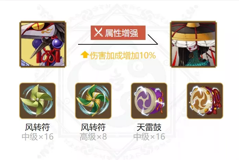Click the 高级×8 quantity text
The image size is (239, 160).
(93, 136)
